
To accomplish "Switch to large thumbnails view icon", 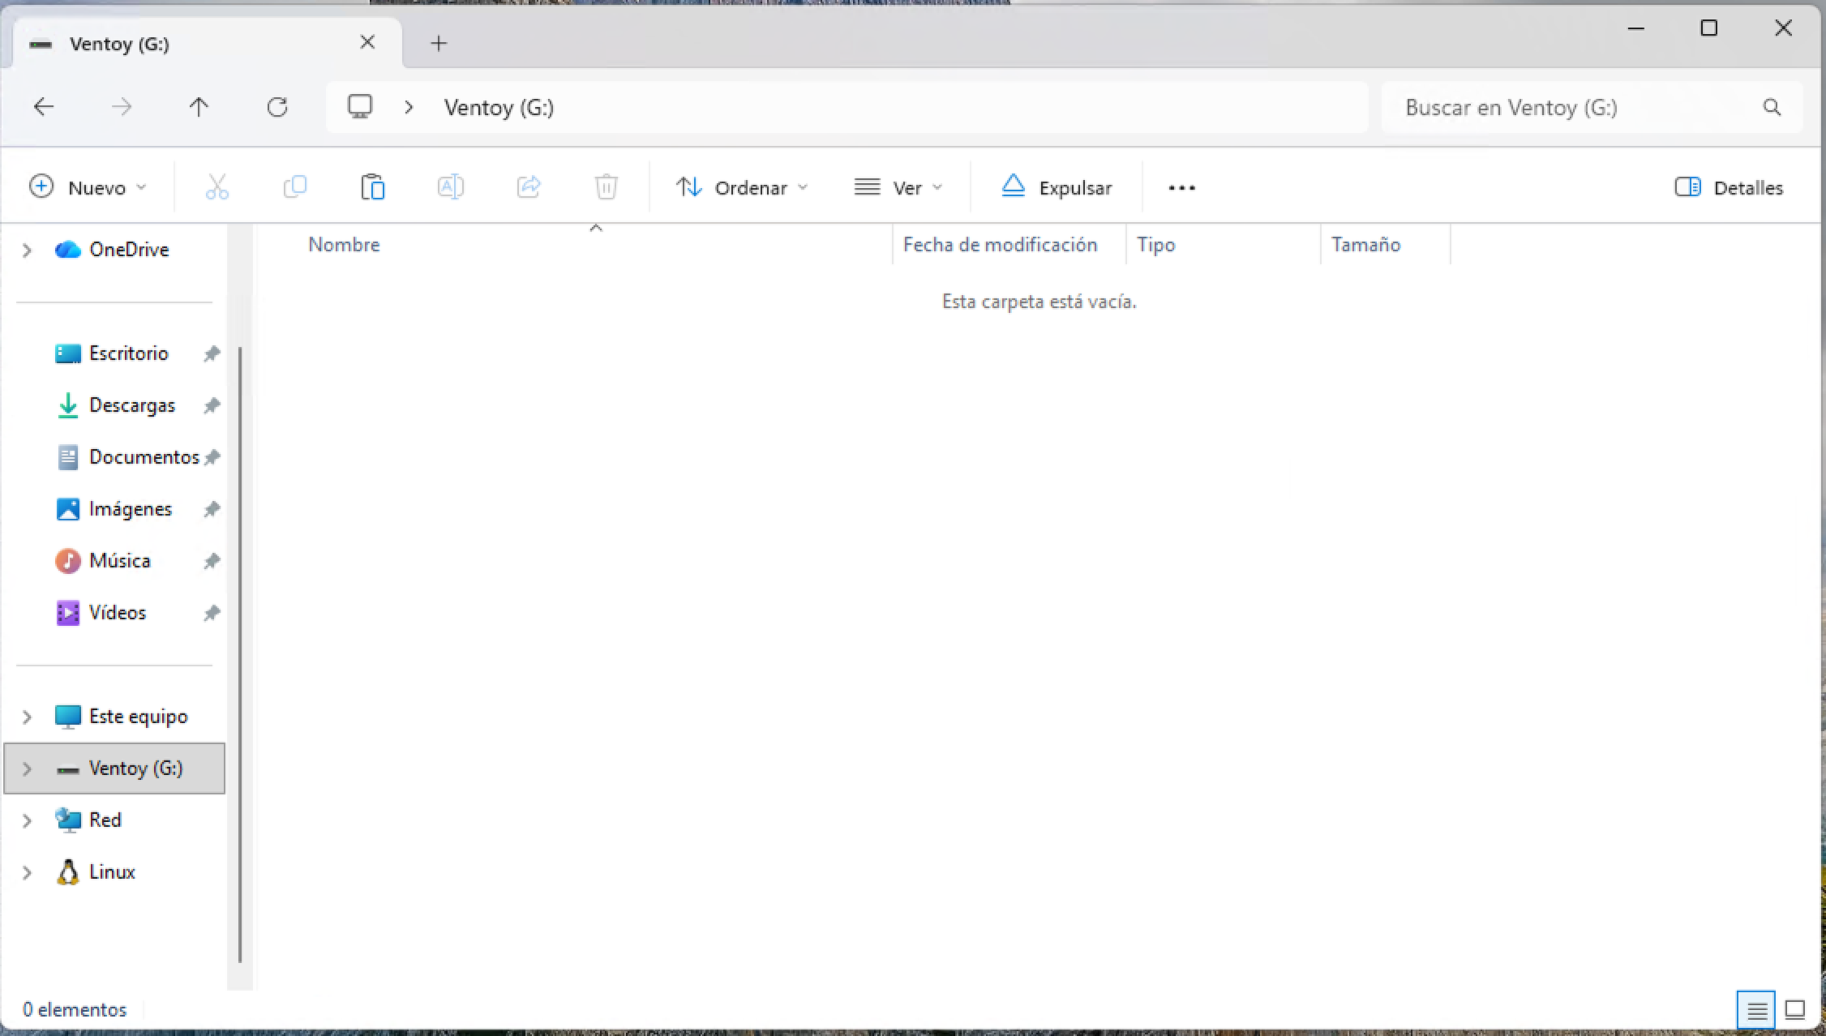I will tap(1794, 1010).
